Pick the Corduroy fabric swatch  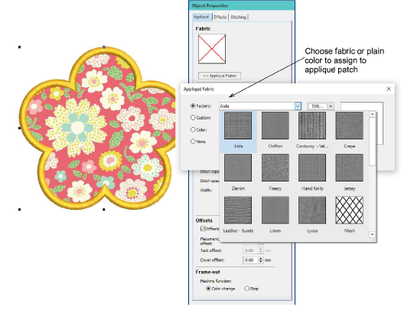point(312,126)
